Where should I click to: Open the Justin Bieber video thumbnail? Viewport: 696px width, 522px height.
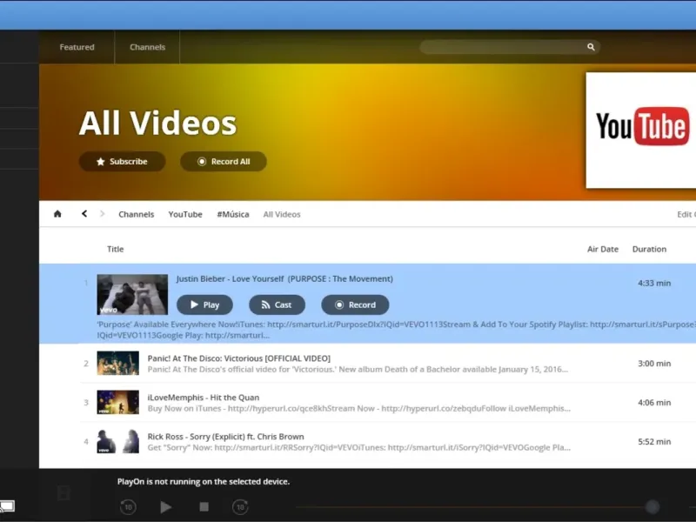[x=132, y=295]
